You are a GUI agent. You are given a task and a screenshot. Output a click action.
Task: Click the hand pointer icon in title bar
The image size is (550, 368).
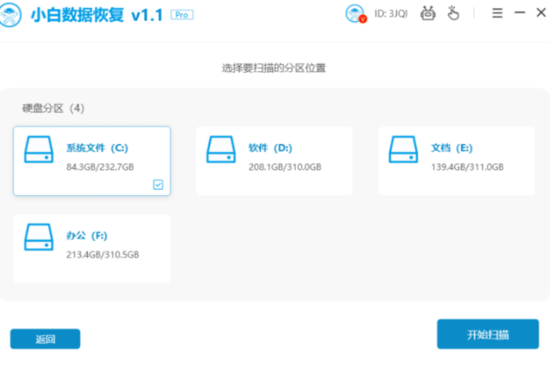pos(453,14)
